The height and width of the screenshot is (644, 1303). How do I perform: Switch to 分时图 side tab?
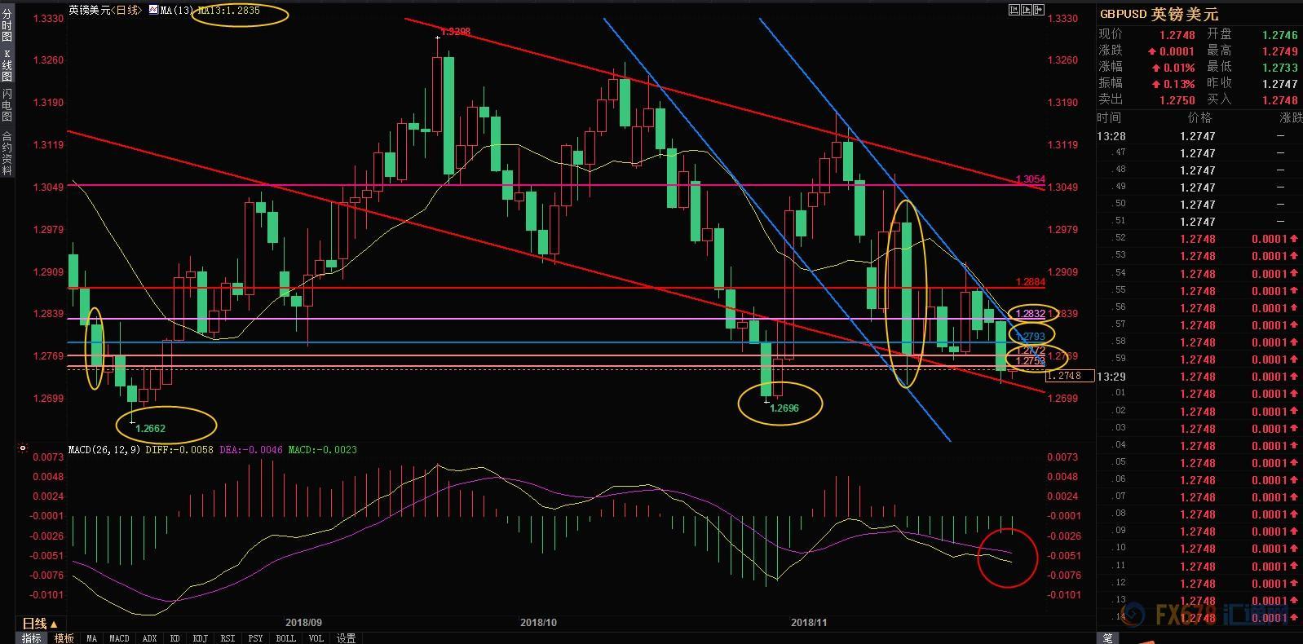pos(7,24)
